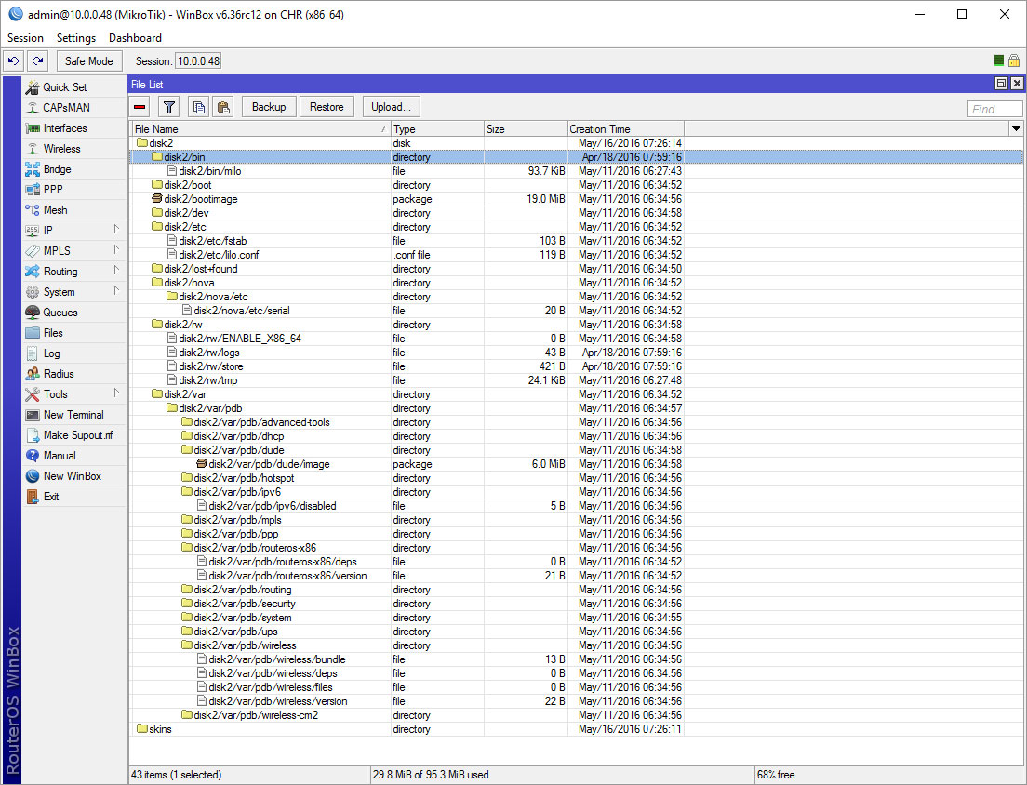The image size is (1027, 785).
Task: Open the column filter dropdown arrow
Action: click(1018, 128)
